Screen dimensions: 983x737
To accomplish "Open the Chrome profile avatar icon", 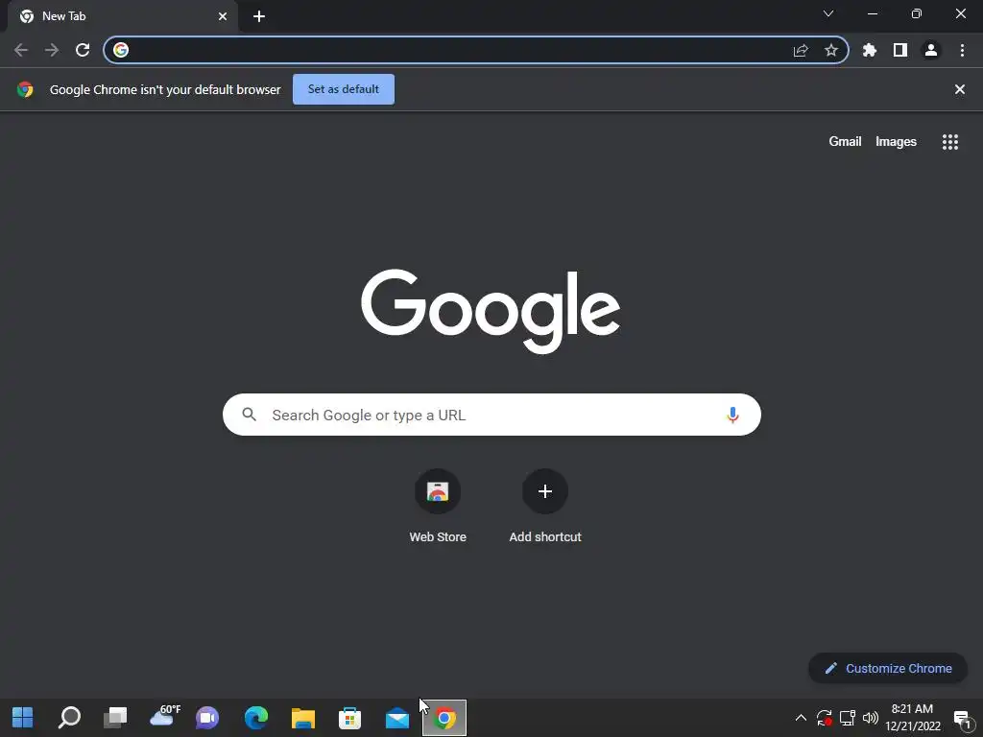I will [931, 50].
